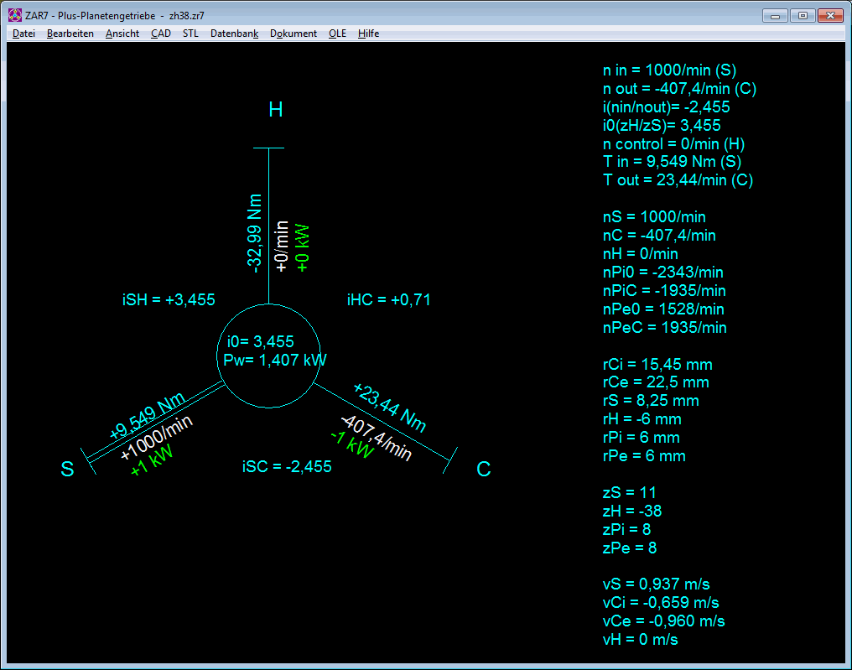Click the 'nPi0 = -2343/min' value
Viewport: 852px width, 670px height.
click(663, 273)
